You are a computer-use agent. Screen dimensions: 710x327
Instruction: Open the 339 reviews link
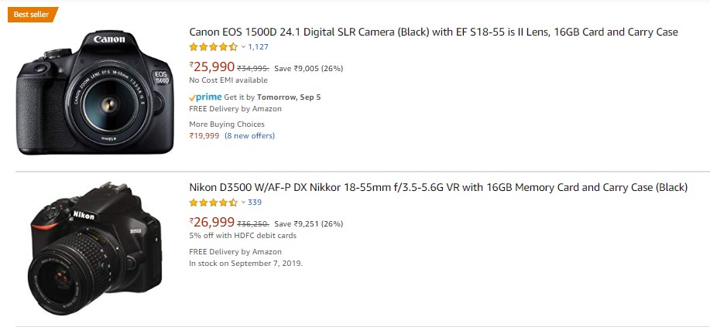[x=255, y=203]
